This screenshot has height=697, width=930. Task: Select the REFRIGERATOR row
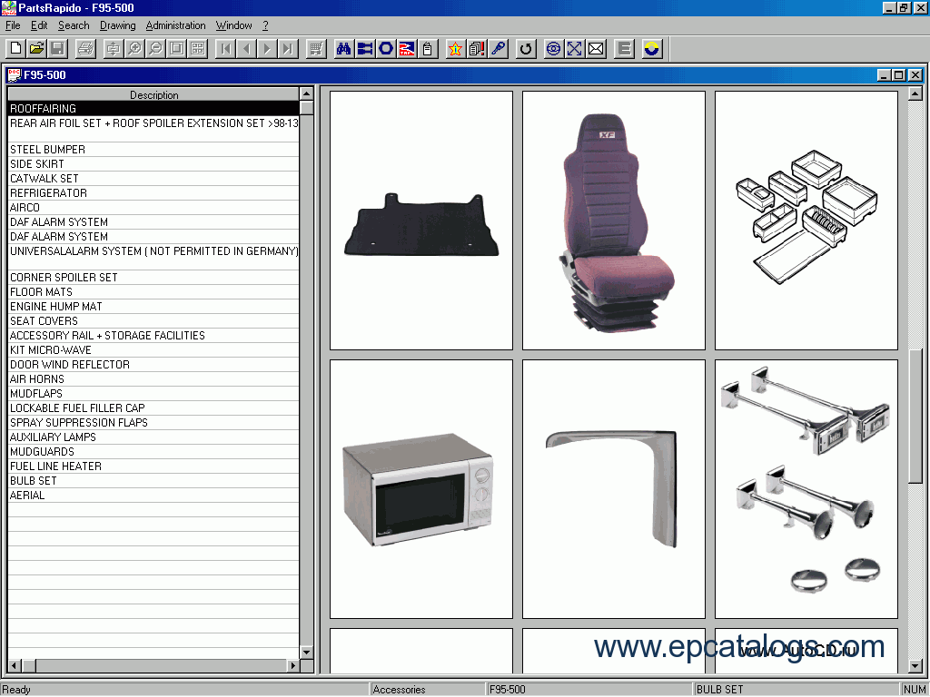[x=153, y=193]
